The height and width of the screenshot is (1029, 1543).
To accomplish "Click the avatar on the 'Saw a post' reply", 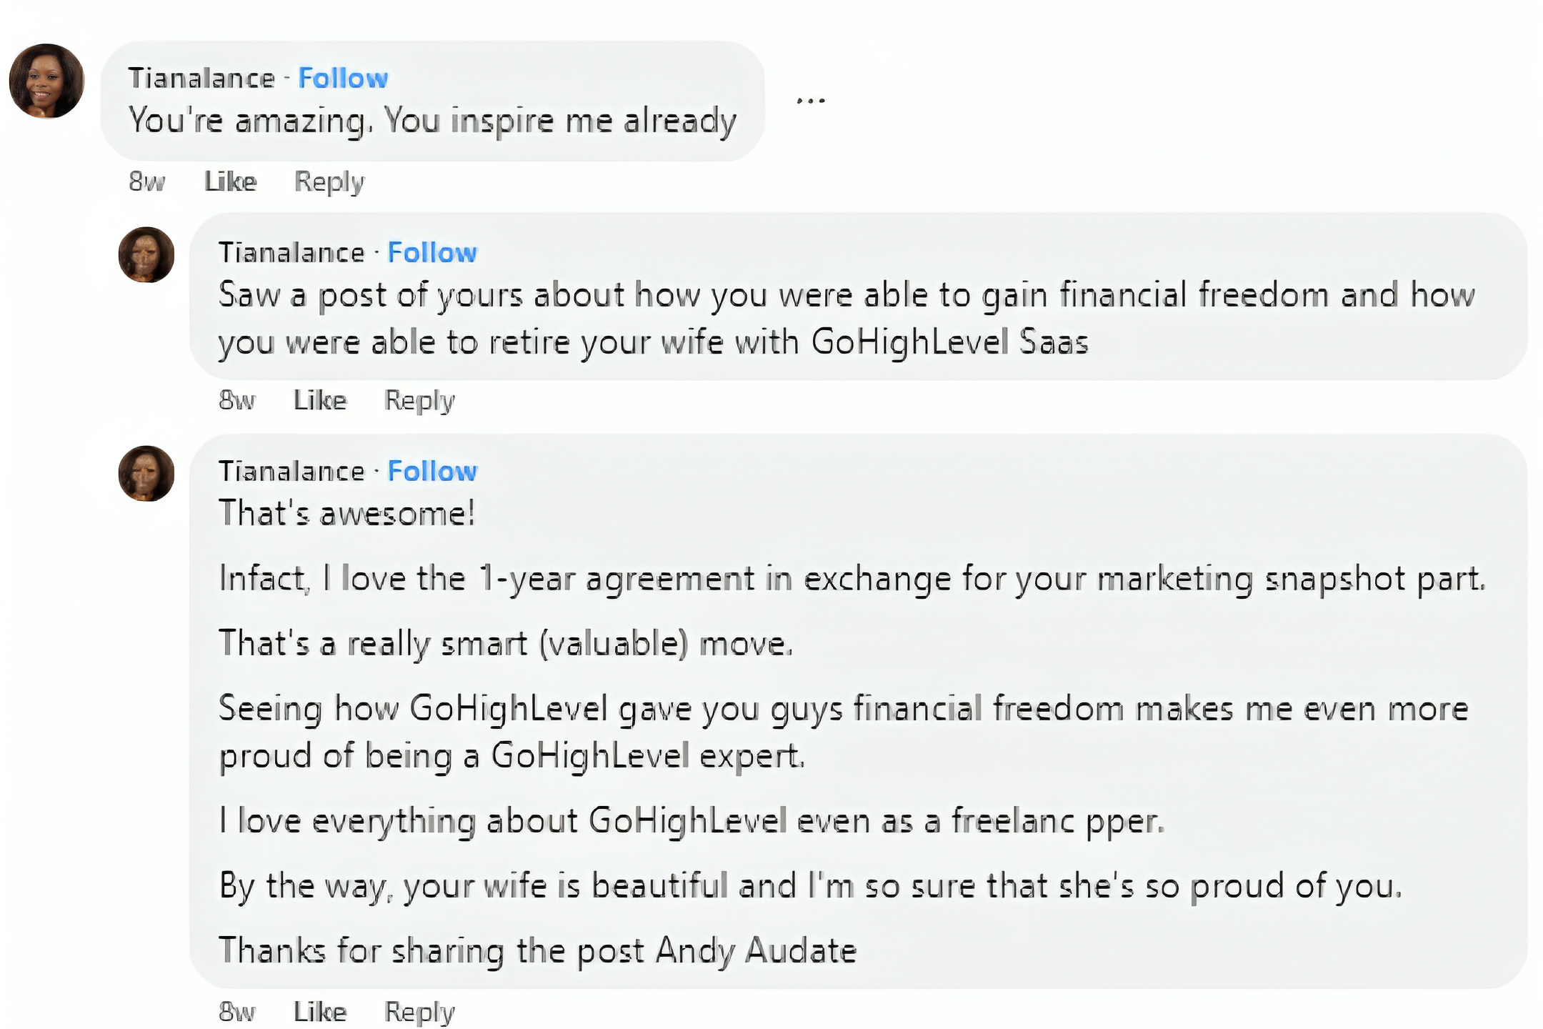I will point(146,255).
